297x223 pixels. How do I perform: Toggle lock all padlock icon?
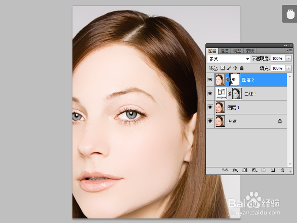tap(242, 68)
